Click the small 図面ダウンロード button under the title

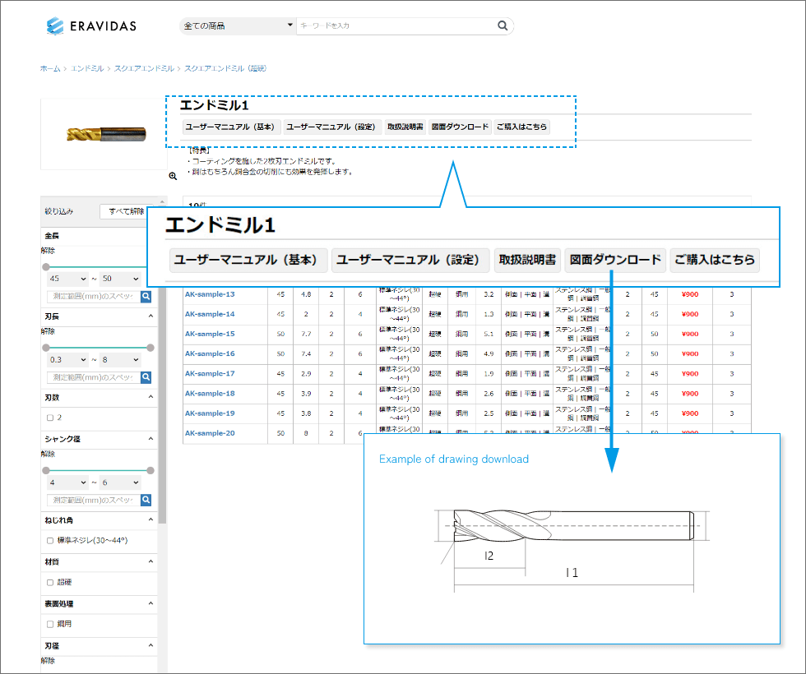[460, 127]
